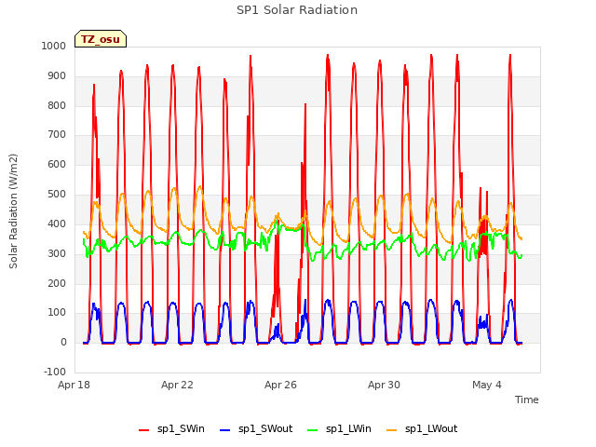This screenshot has height=447, width=596.
Task: Click the TZ_osu annotation label
Action: [101, 39]
